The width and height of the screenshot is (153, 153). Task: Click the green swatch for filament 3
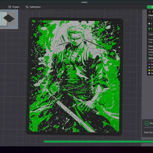[x=149, y=29]
